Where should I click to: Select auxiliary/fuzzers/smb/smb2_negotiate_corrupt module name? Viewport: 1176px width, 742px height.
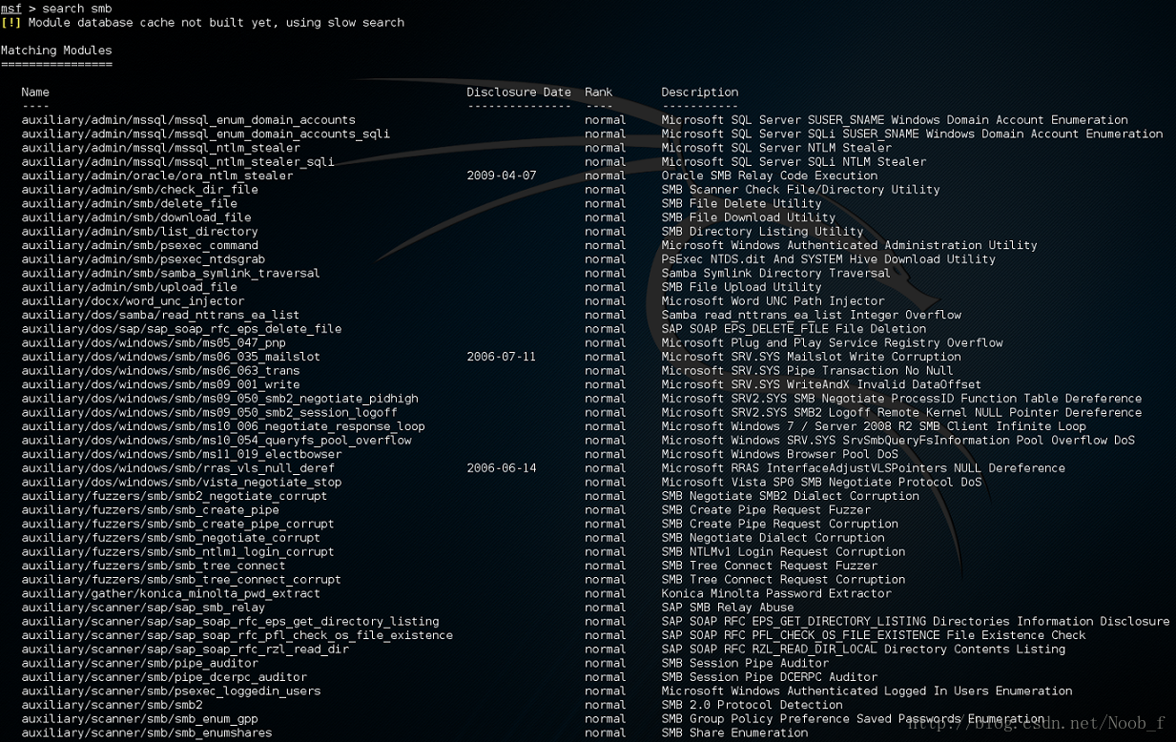(x=175, y=496)
